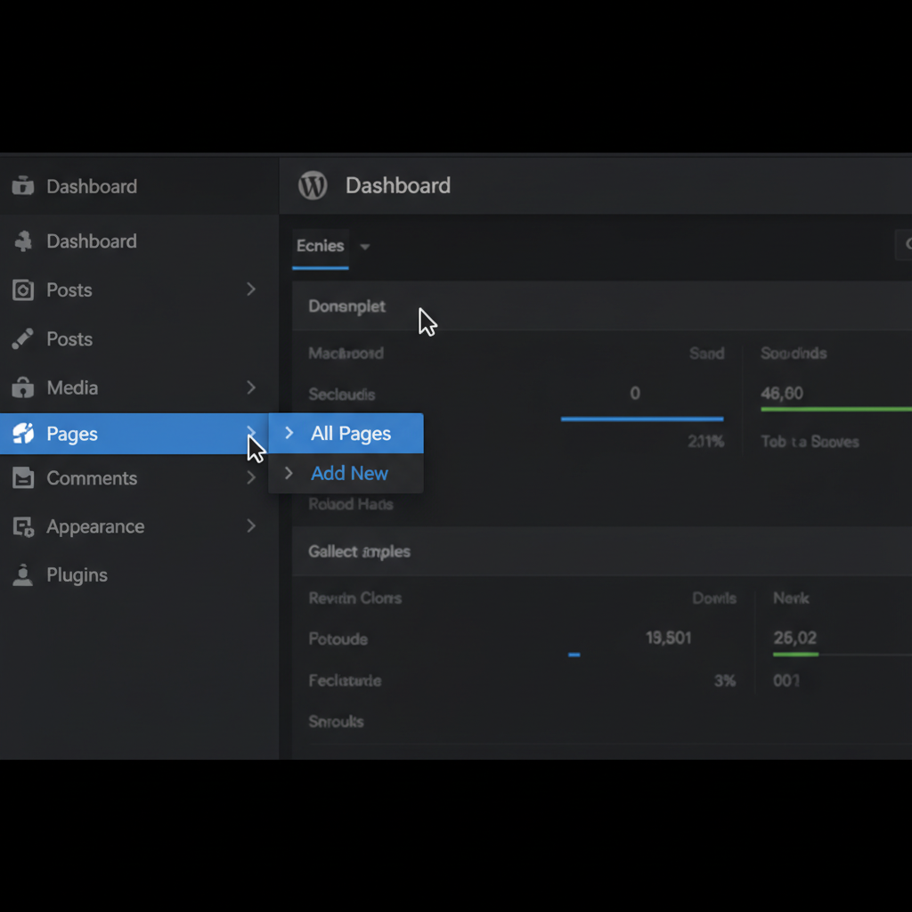Select All Pages from the Pages submenu
The width and height of the screenshot is (912, 912).
tap(351, 434)
